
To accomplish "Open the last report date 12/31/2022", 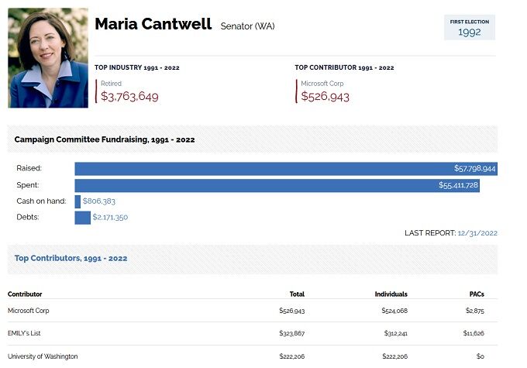I will [477, 233].
